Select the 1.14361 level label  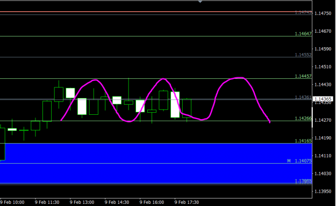[303, 97]
